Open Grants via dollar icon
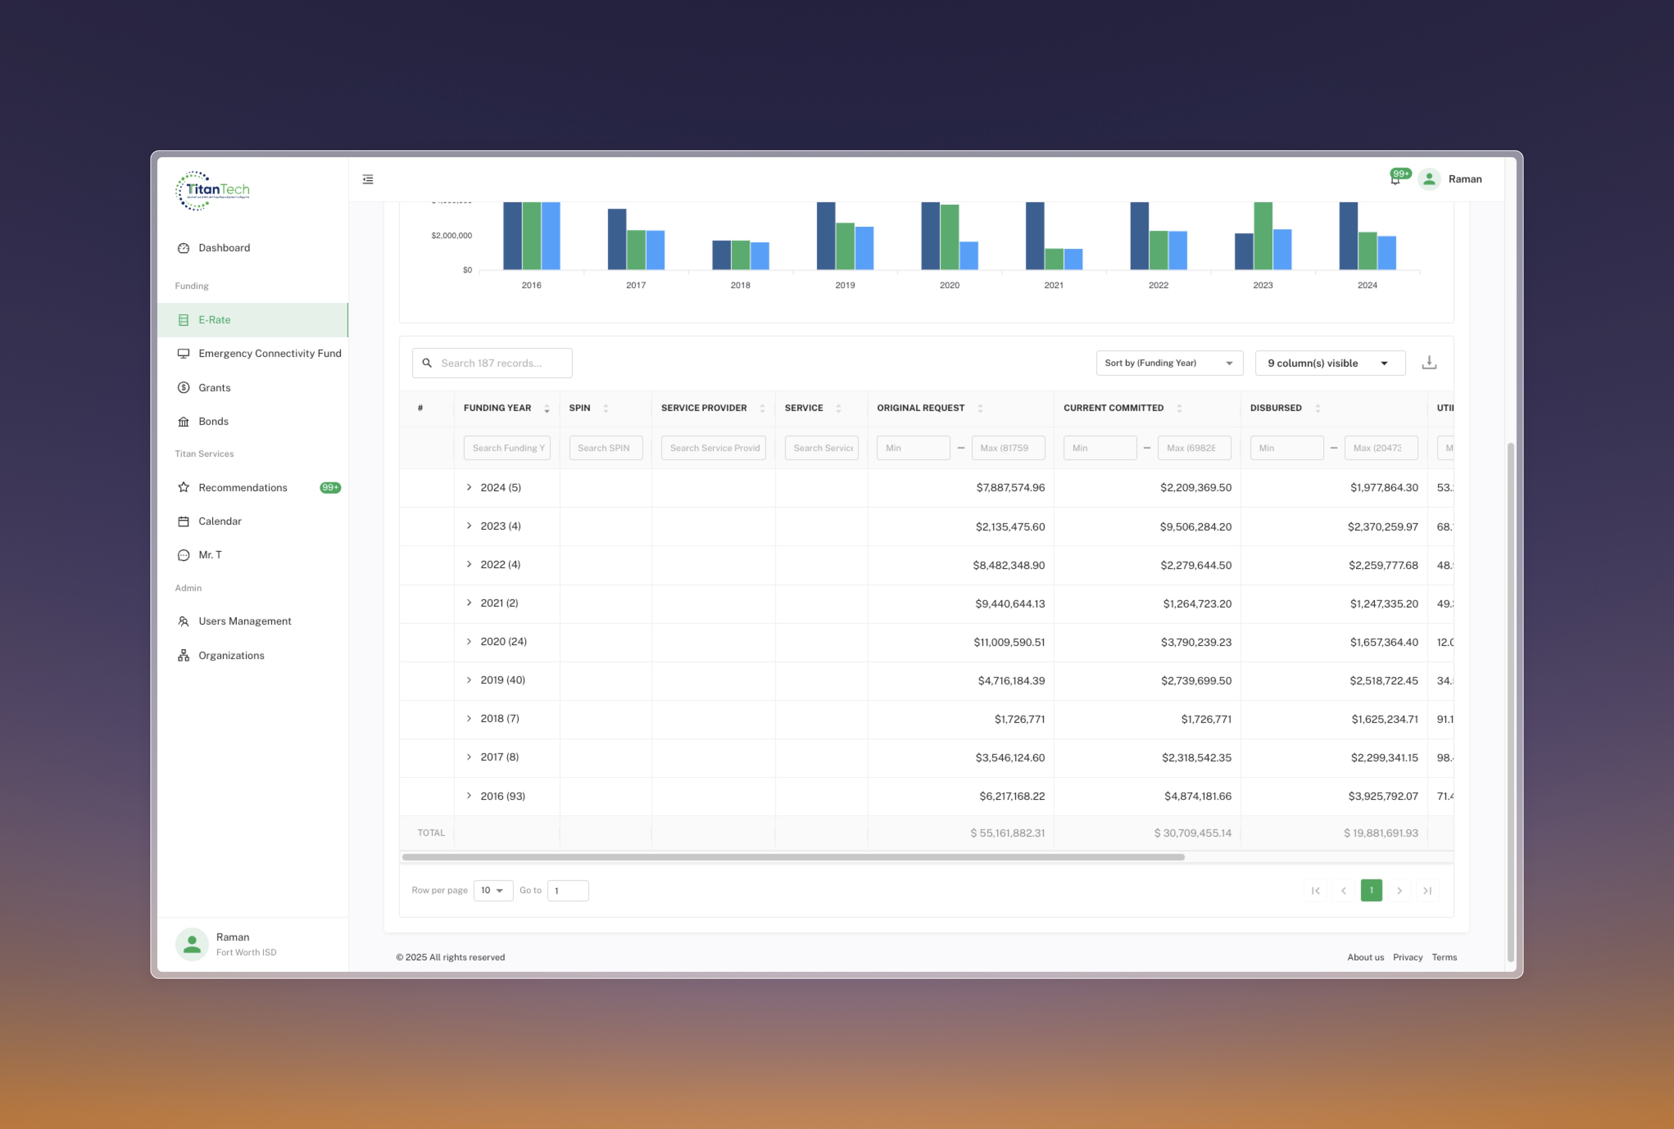 [184, 387]
